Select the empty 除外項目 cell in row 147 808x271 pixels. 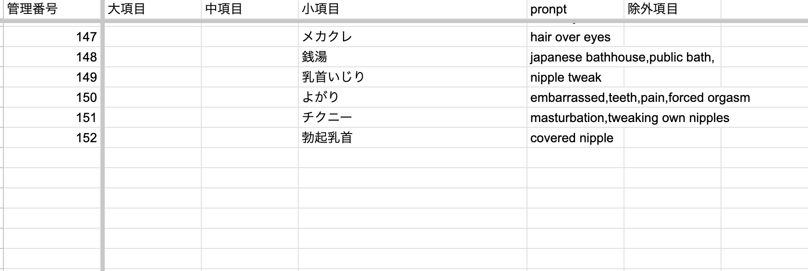pyautogui.click(x=672, y=37)
